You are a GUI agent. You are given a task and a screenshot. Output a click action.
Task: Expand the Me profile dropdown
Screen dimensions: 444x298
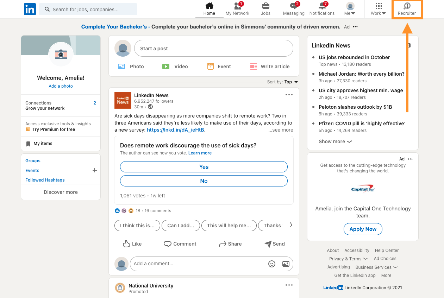[x=350, y=9]
